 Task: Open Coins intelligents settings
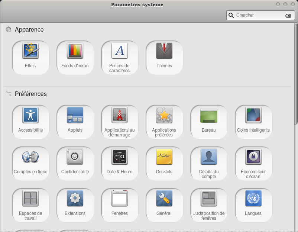[253, 122]
